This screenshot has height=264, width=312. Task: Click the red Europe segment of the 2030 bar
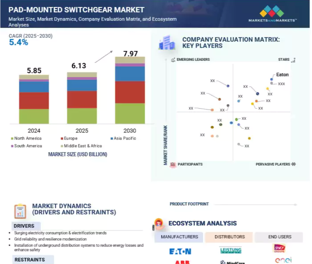pos(130,92)
